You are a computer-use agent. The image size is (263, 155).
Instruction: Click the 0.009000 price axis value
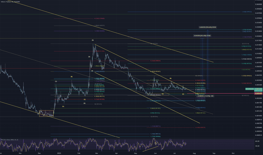[x=258, y=58]
